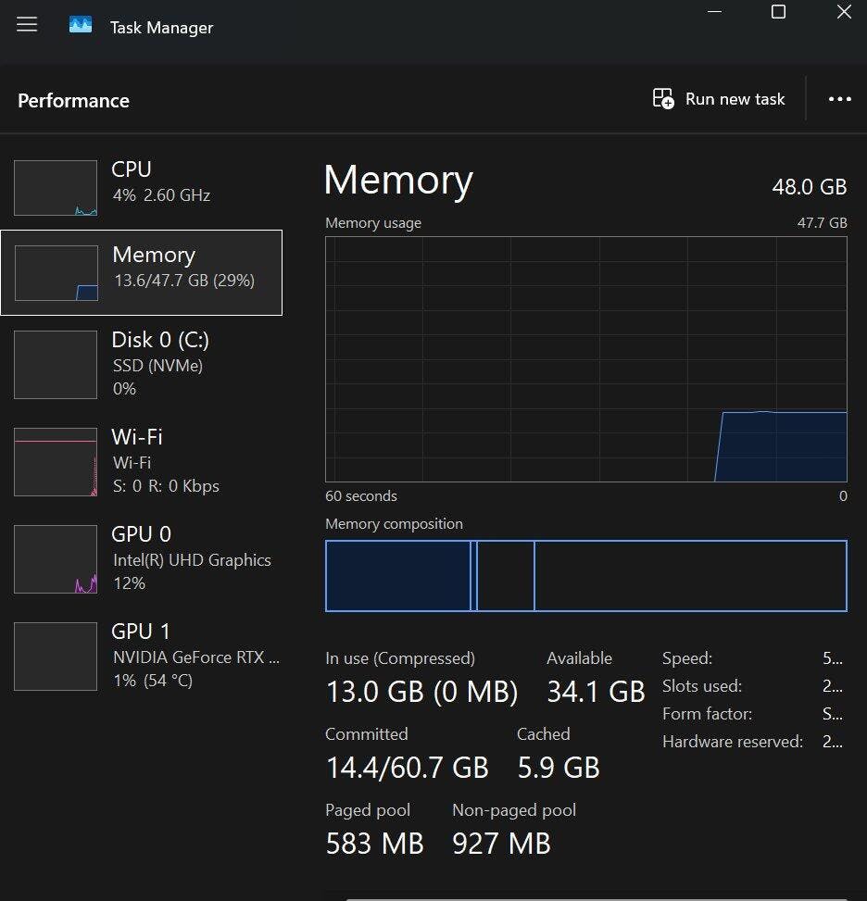Maximize the Task Manager window
The image size is (867, 901).
(778, 12)
